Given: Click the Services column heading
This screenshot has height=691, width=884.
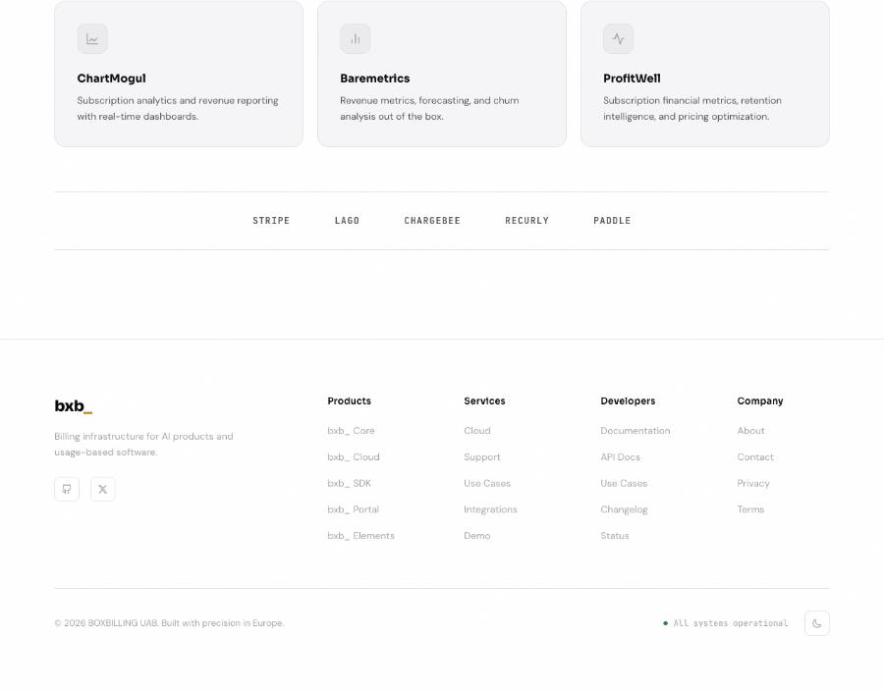Looking at the screenshot, I should click(x=485, y=401).
